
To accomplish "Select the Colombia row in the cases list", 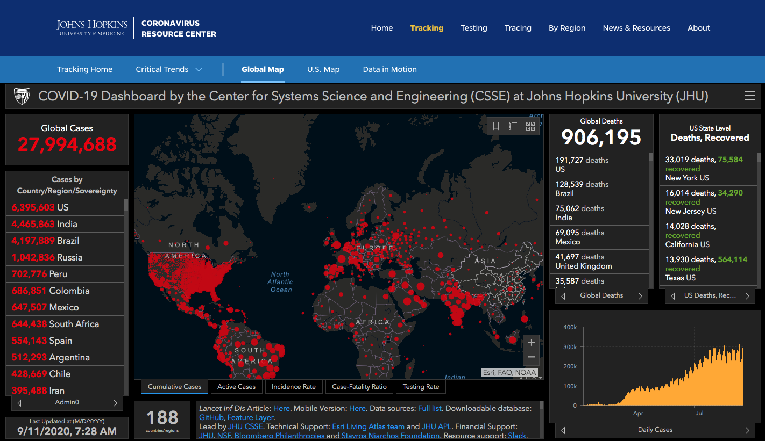I will tap(65, 291).
